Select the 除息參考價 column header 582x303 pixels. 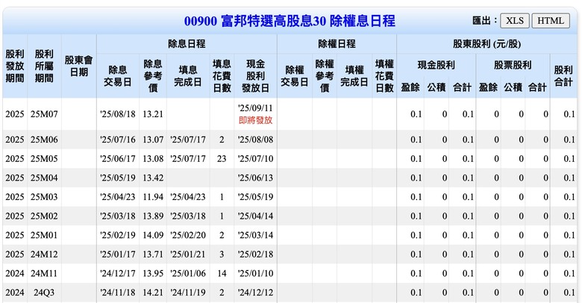click(153, 76)
